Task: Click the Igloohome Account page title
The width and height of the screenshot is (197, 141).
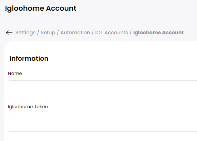Action: click(x=41, y=9)
